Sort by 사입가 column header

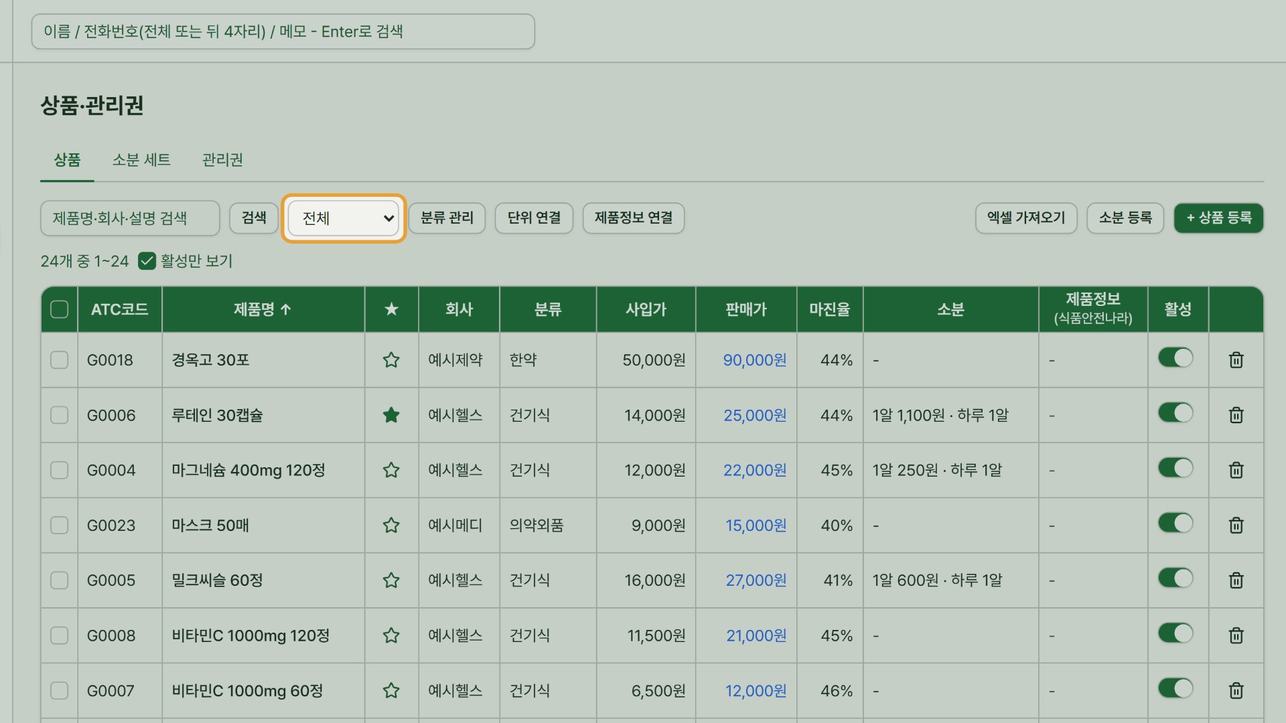[x=646, y=309]
